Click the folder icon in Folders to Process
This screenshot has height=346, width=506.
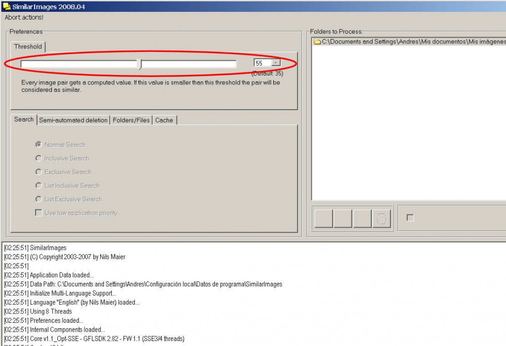(317, 42)
